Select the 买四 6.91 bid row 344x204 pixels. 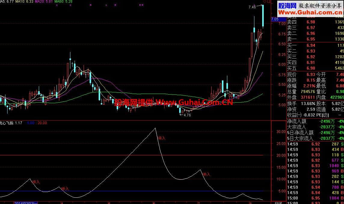pyautogui.click(x=315, y=63)
